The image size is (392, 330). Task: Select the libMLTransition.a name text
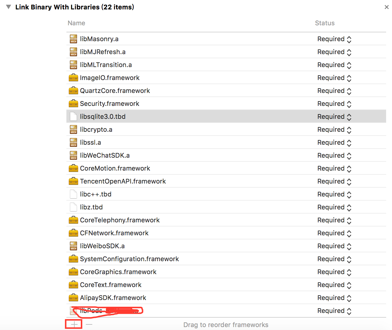106,65
